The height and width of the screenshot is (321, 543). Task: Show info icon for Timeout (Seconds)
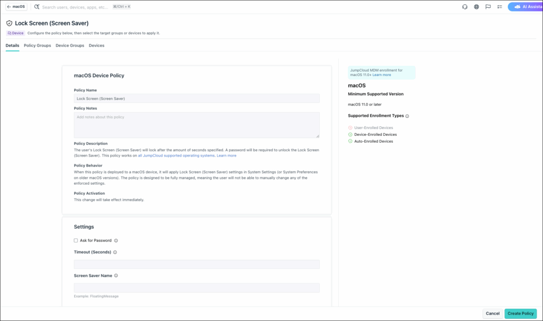coord(115,253)
